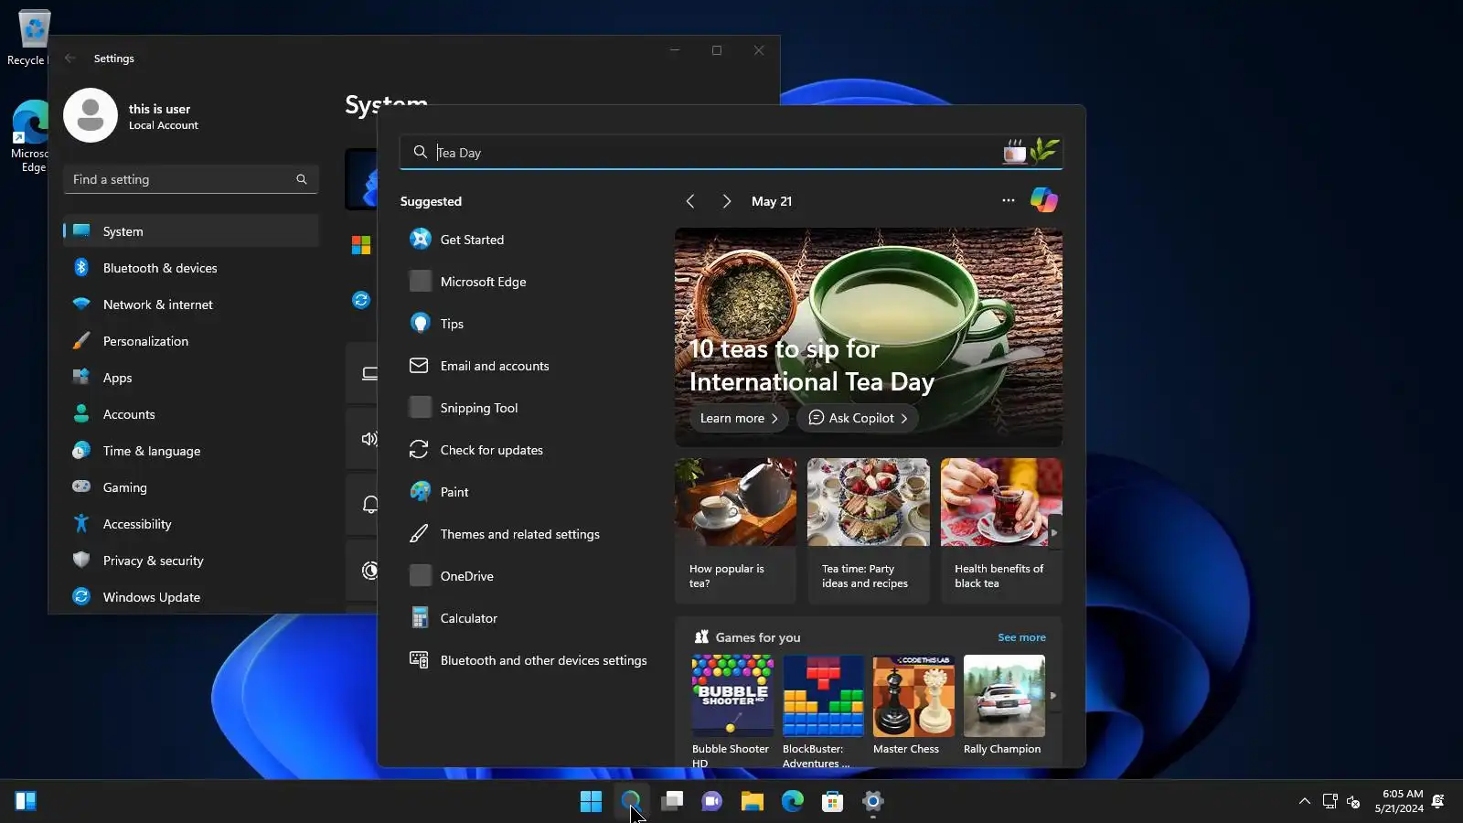Open BlockBuster Adventures game
Screen dimensions: 1463x823
pos(823,711)
